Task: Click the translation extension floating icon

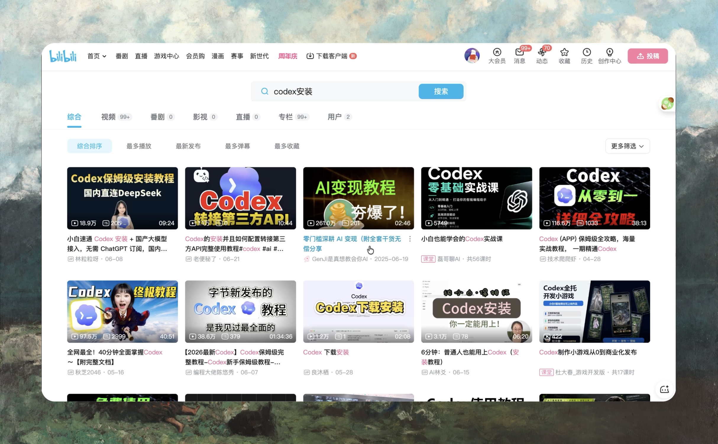Action: [667, 104]
